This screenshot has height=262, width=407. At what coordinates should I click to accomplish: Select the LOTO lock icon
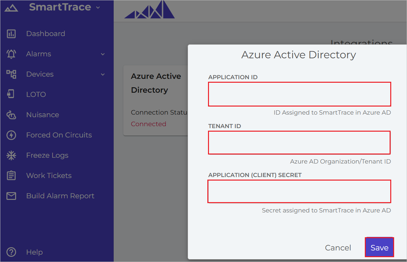click(x=11, y=94)
